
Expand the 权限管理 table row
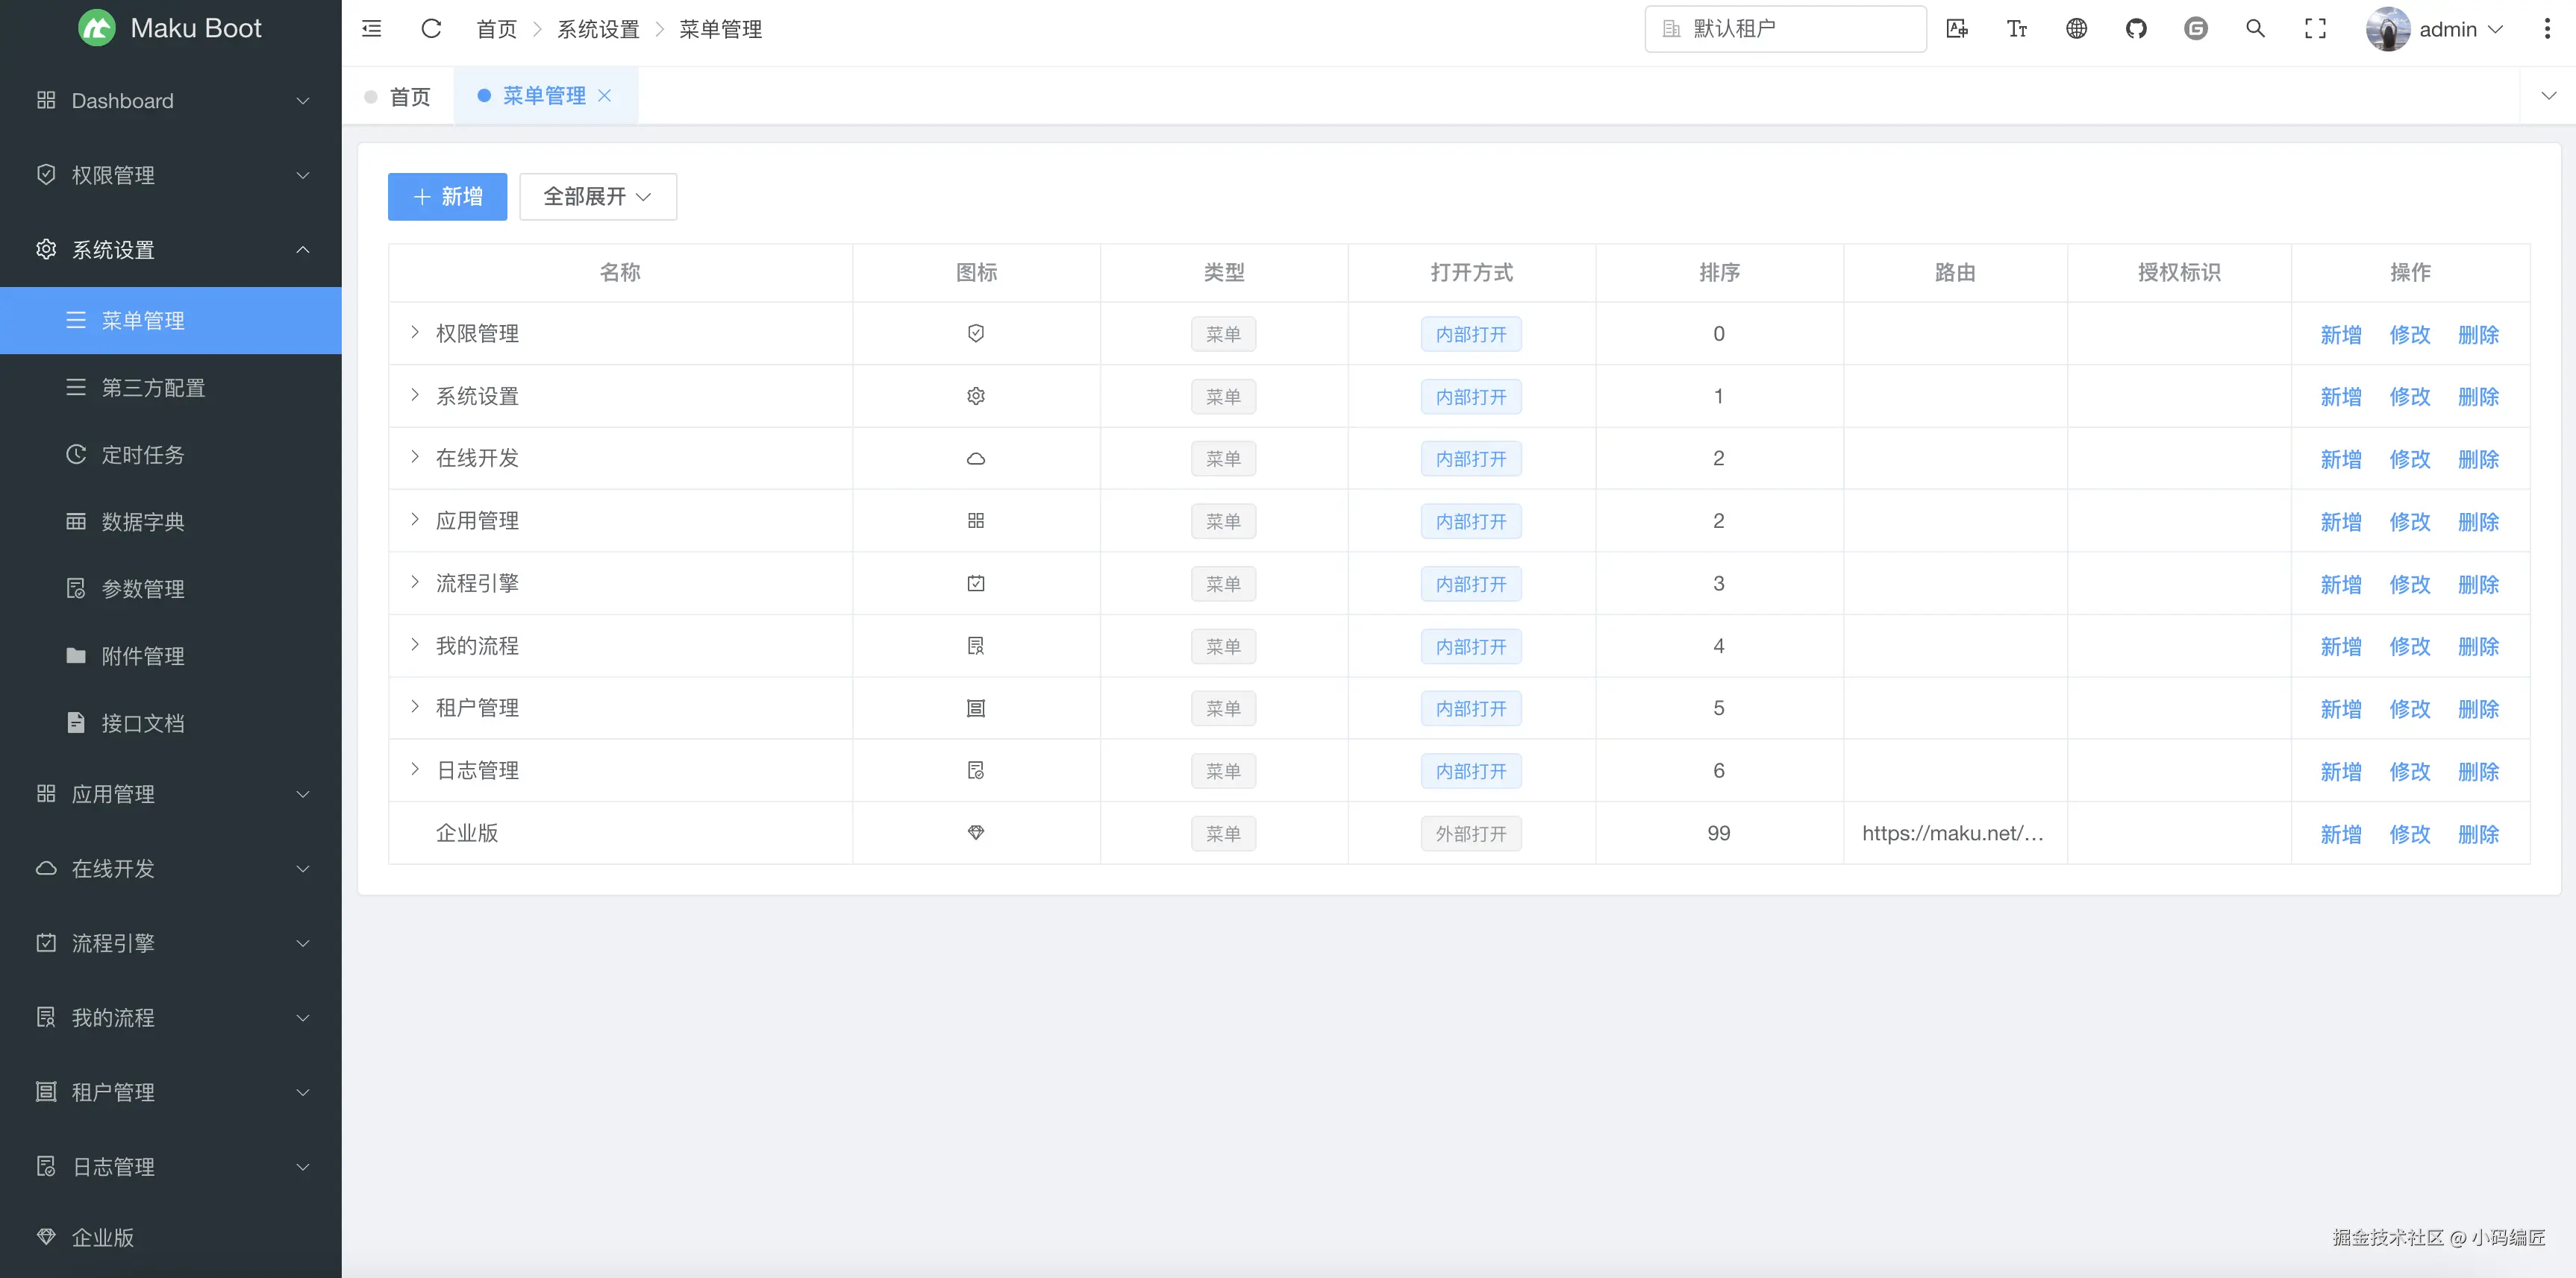click(415, 333)
